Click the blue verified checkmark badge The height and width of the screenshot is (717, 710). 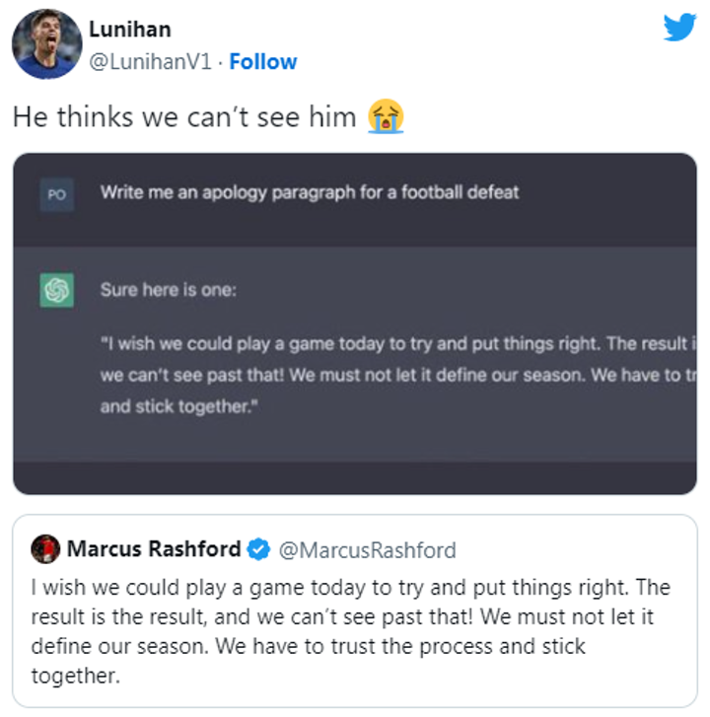tap(258, 549)
